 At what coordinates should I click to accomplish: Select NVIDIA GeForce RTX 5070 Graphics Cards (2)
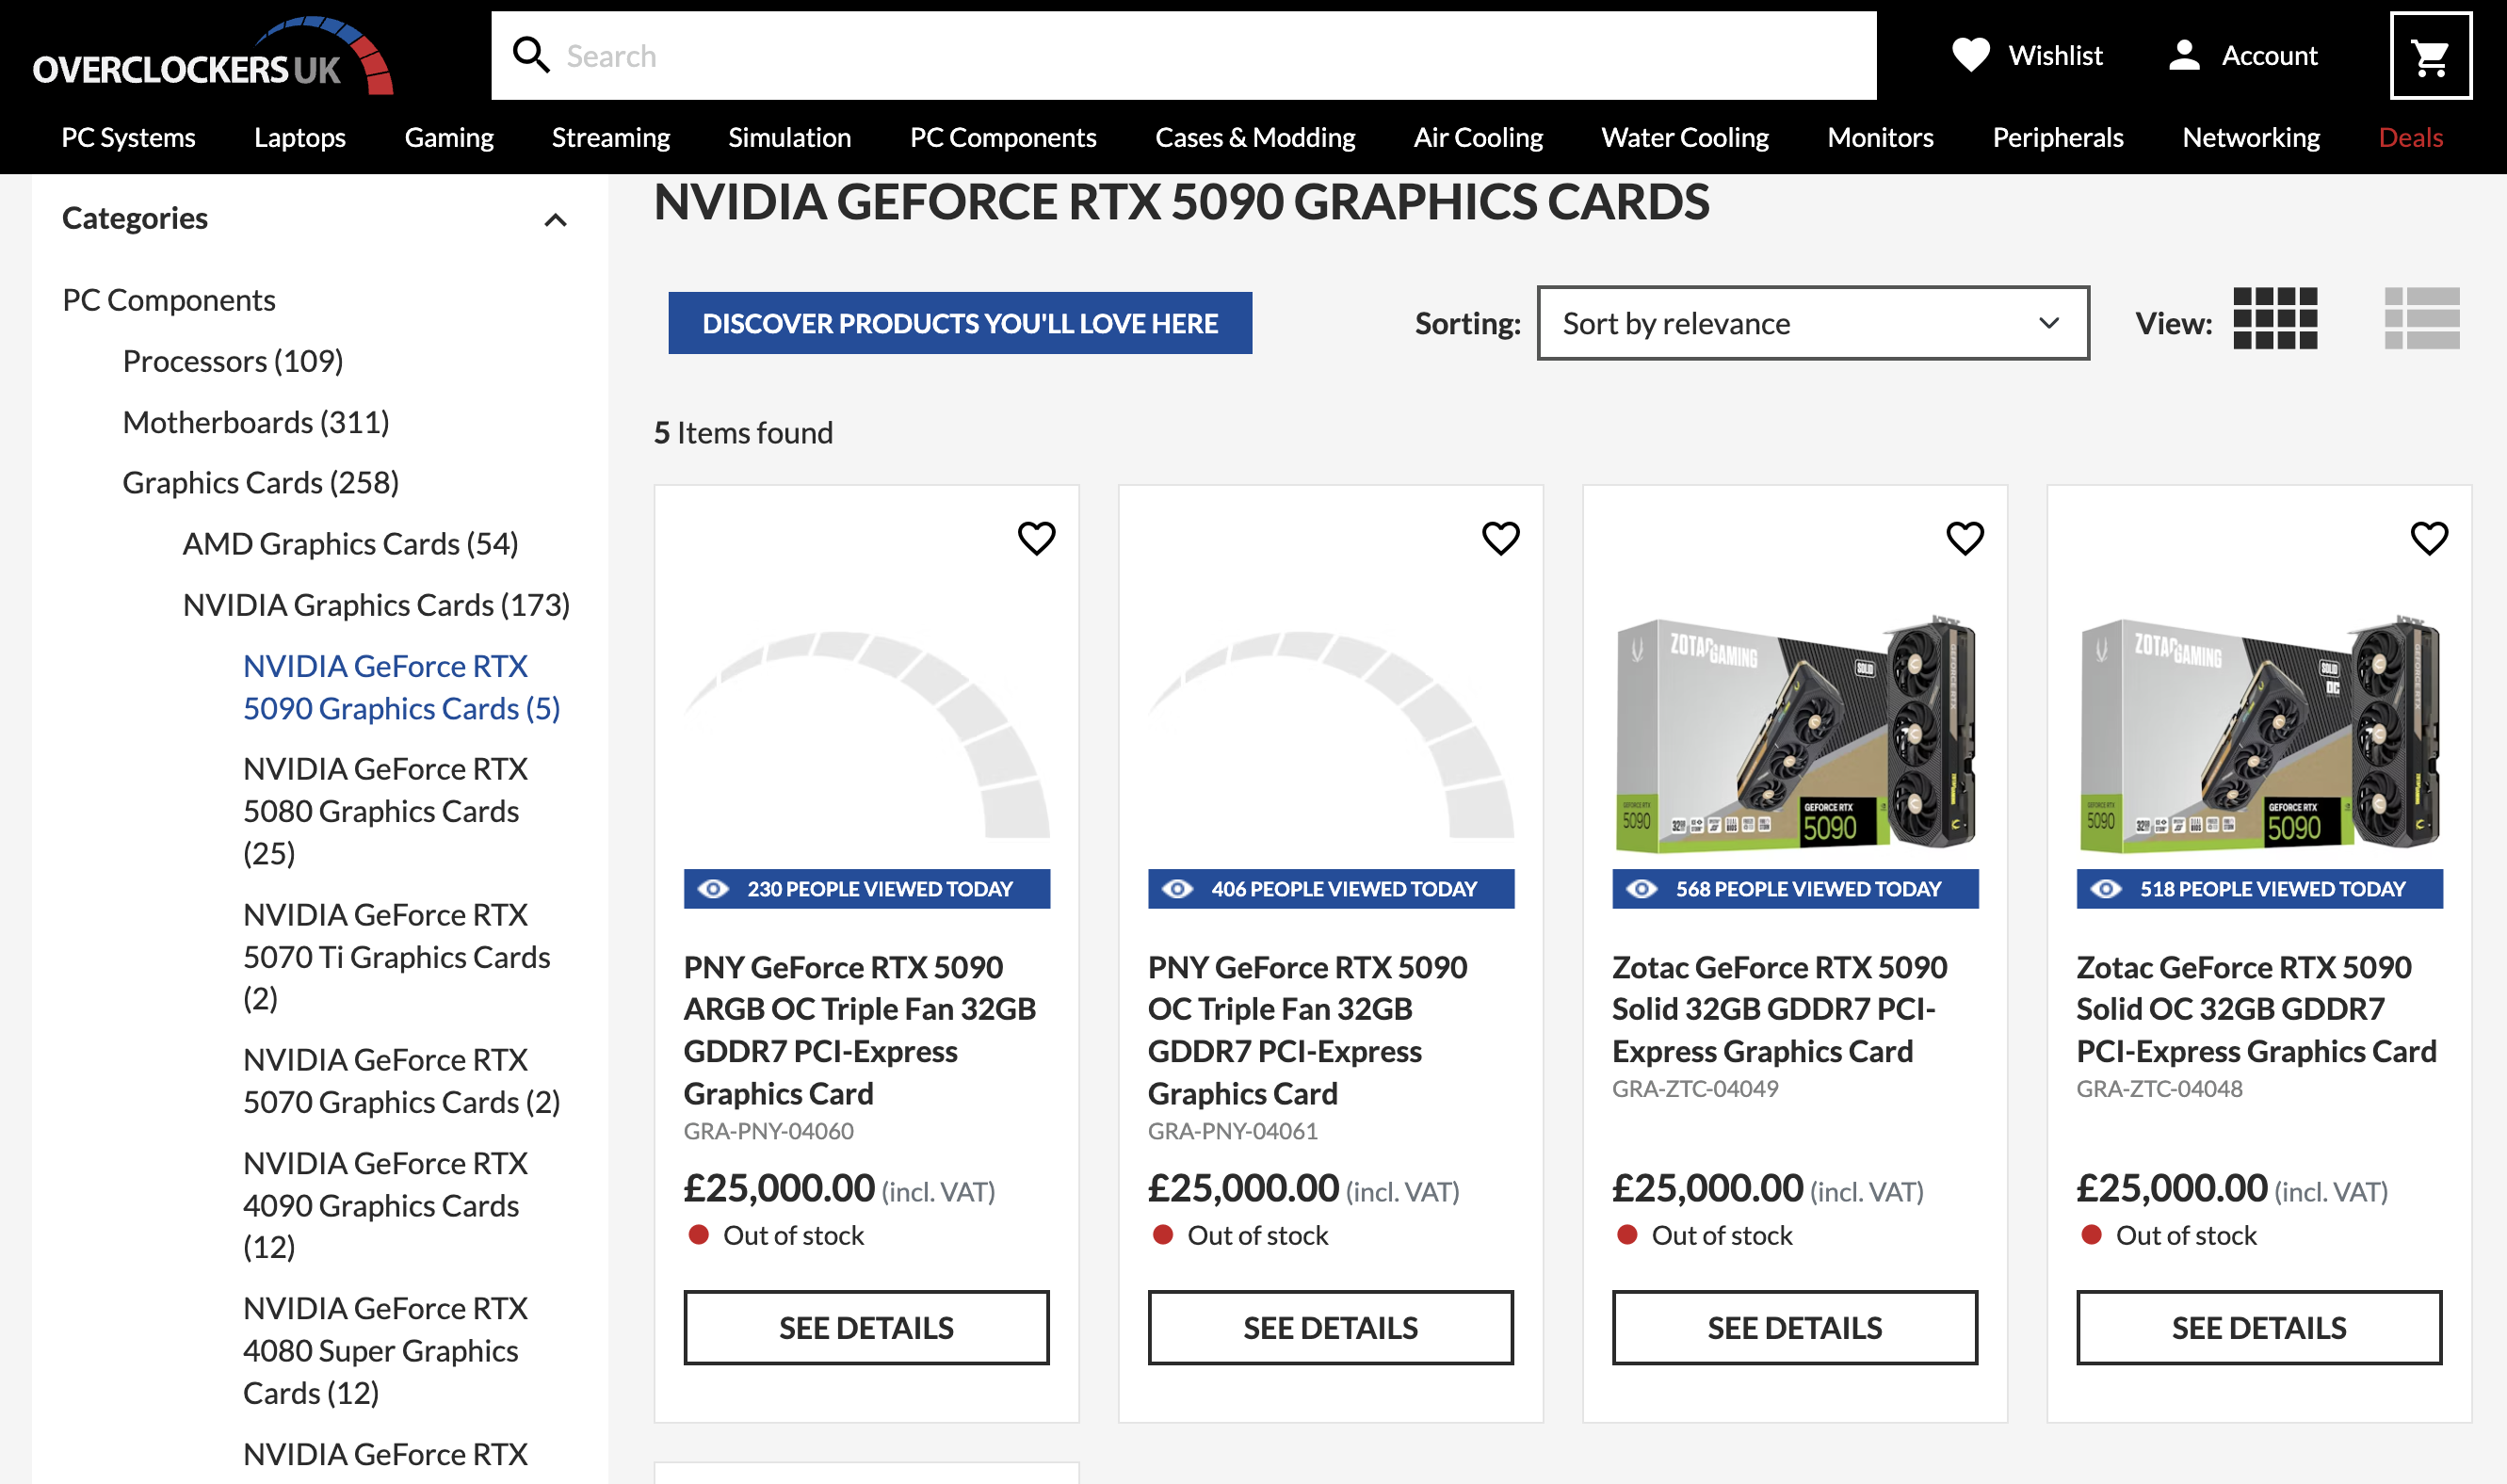[x=401, y=1080]
